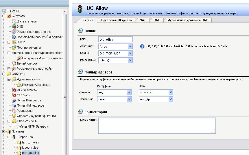Click the Белый список icon
Screen dimensions: 249x155
coord(14,63)
